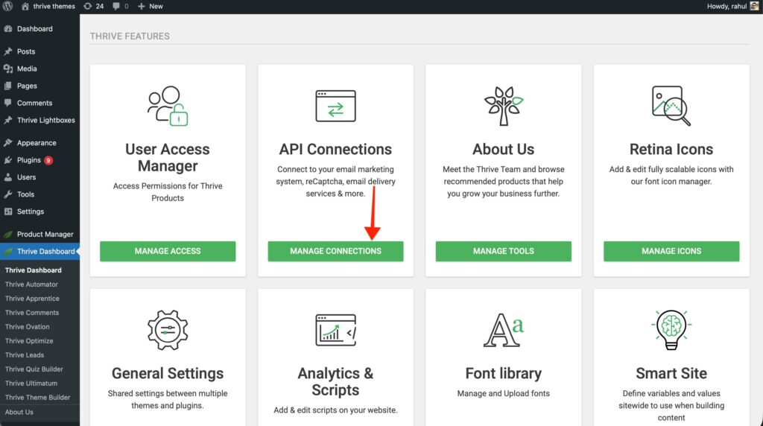The image size is (763, 426).
Task: Click the comments bubble icon in admin bar
Action: tap(117, 6)
